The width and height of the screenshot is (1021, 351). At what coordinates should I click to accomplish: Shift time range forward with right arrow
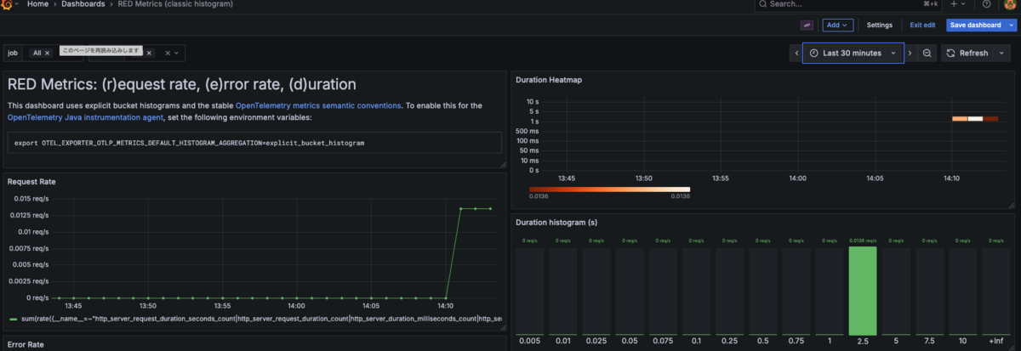click(910, 53)
